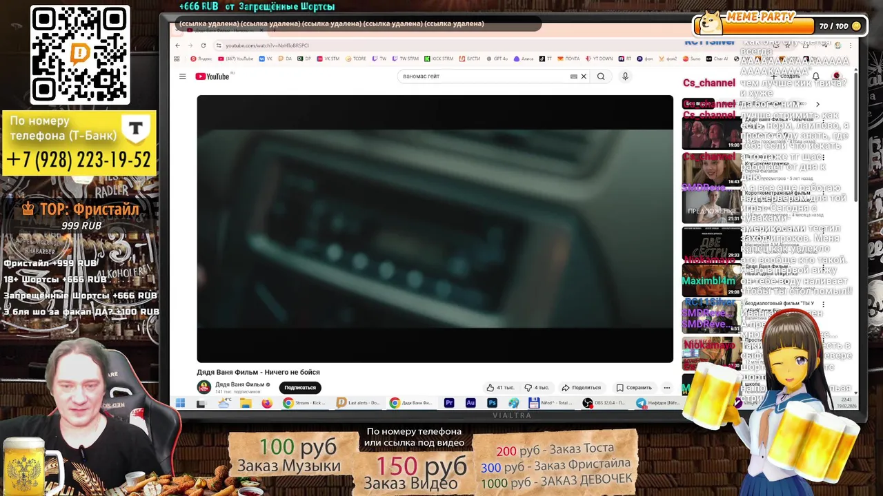The width and height of the screenshot is (883, 496).
Task: Open the Windows Start menu
Action: 180,403
